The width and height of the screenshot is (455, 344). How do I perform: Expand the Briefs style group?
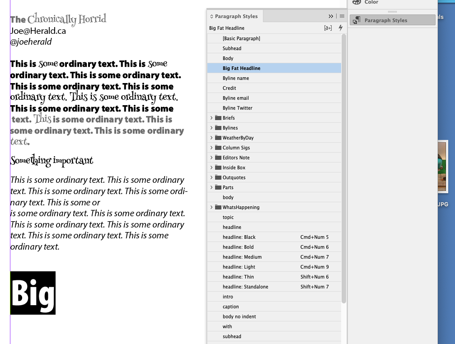[211, 118]
